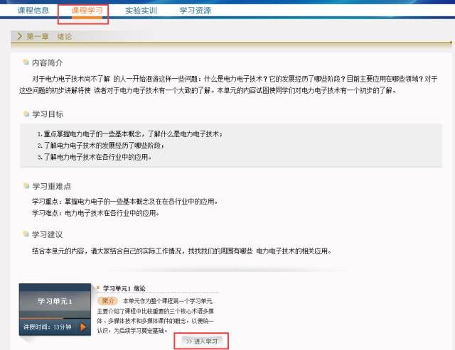Click the 进入学习 button
This screenshot has width=455, height=350.
(202, 341)
